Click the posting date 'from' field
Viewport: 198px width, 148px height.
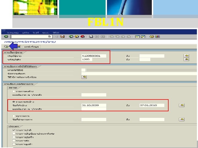pos(94,119)
